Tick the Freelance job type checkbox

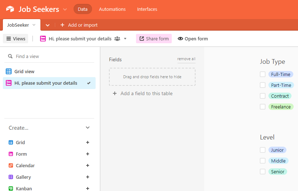pyautogui.click(x=263, y=107)
